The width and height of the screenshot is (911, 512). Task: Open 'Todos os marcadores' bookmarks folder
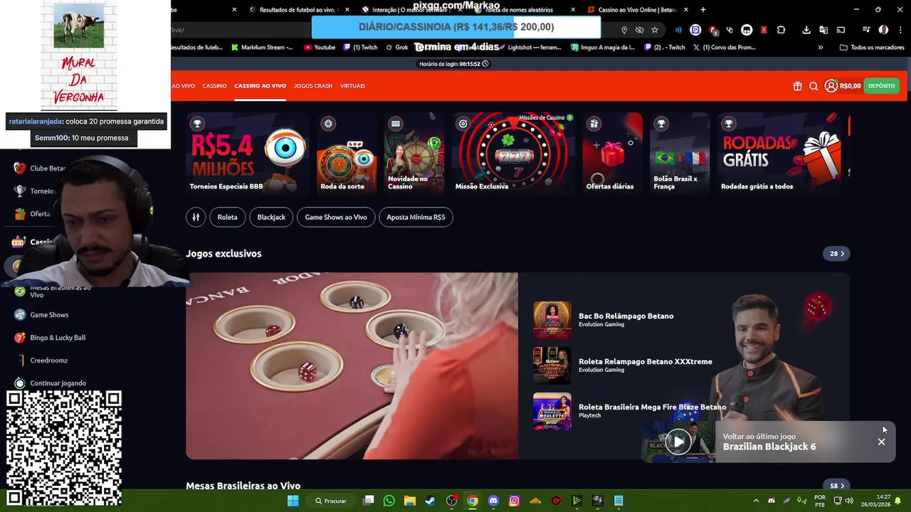[872, 48]
